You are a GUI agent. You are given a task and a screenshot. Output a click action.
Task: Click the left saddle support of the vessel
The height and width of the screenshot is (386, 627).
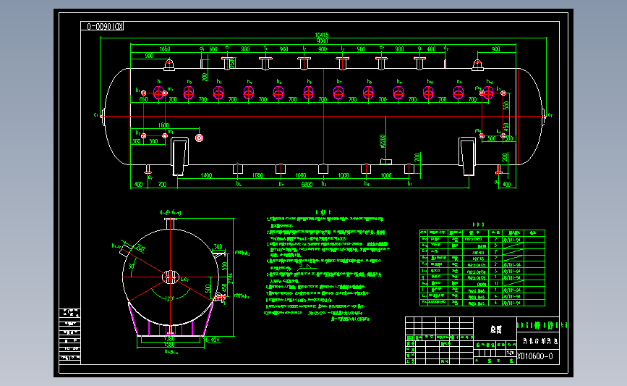[179, 156]
